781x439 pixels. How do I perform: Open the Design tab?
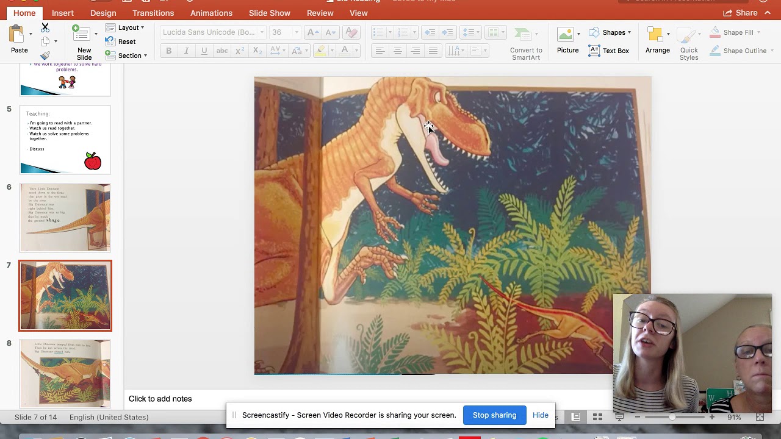(103, 13)
